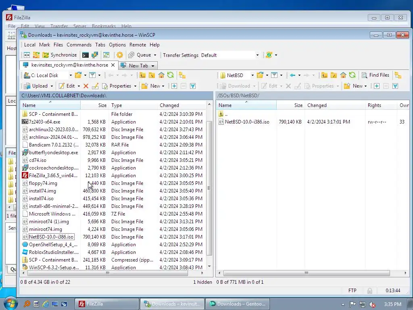413x310 pixels.
Task: Delete selected local file with red X
Action: pos(86,86)
